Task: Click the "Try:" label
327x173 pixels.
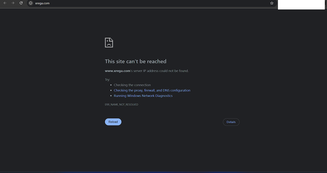Action: click(107, 80)
